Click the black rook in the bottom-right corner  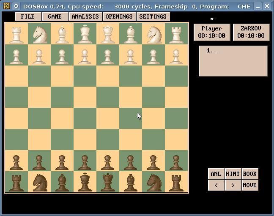(x=176, y=182)
